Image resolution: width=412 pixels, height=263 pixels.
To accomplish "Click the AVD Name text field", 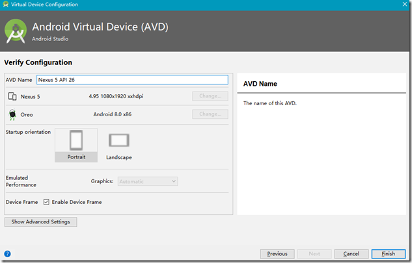I will point(132,80).
